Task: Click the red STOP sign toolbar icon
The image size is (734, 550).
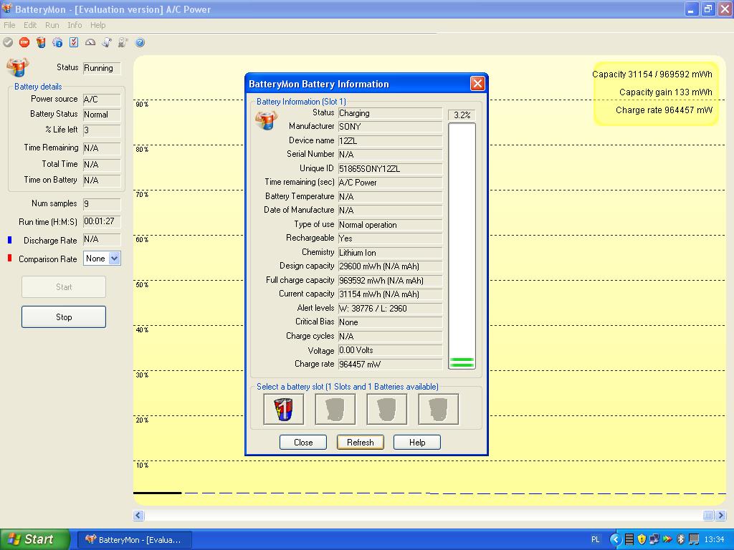Action: (24, 42)
